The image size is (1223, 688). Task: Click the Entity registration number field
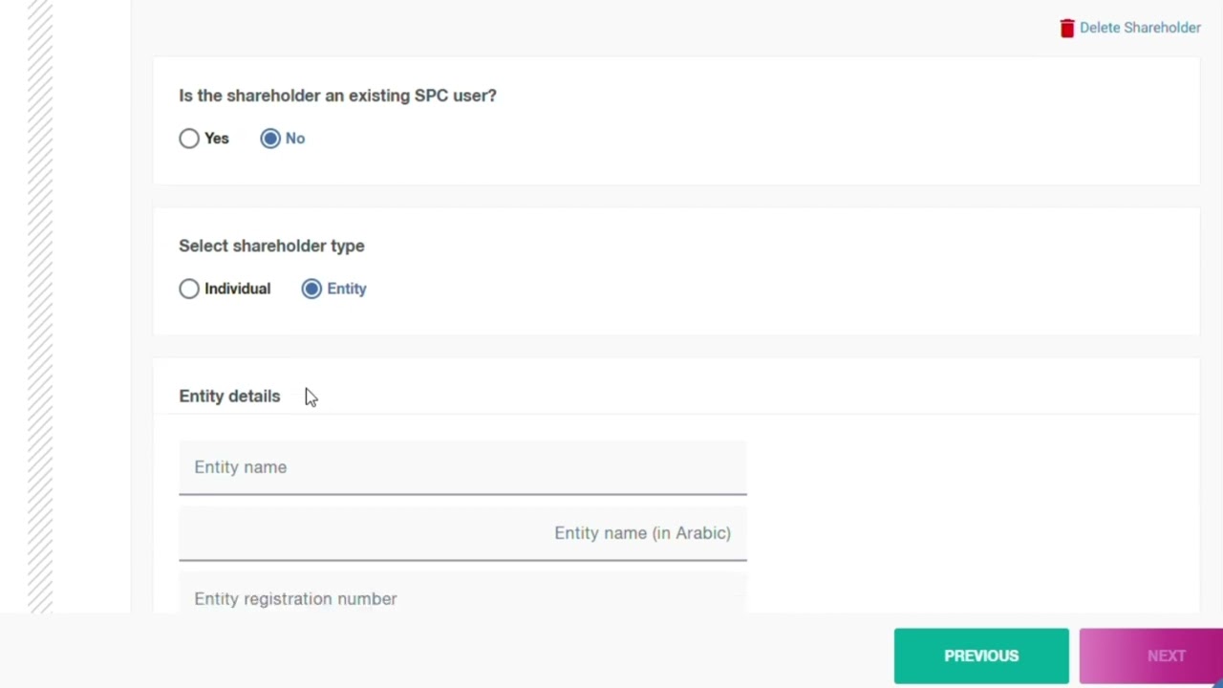coord(462,598)
